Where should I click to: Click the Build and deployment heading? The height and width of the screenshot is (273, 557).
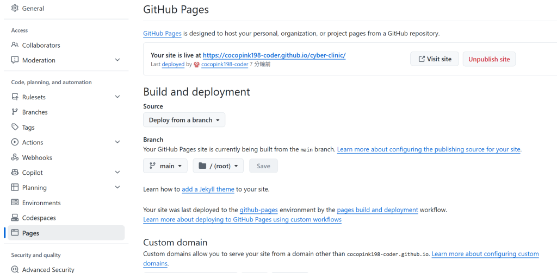tap(196, 92)
